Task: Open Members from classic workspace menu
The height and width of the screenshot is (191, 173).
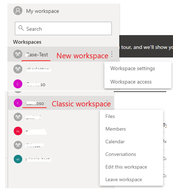Action: [x=116, y=129]
